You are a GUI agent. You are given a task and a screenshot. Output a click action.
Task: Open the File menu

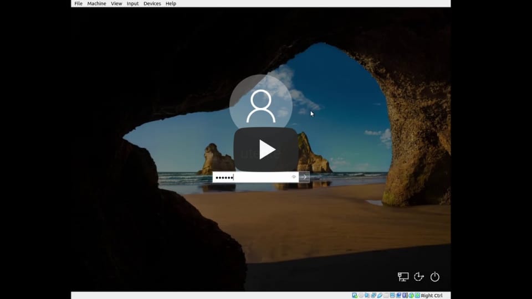pos(78,3)
